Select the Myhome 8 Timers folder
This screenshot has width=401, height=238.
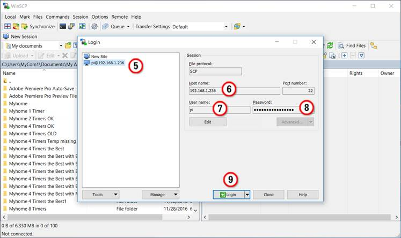27,209
